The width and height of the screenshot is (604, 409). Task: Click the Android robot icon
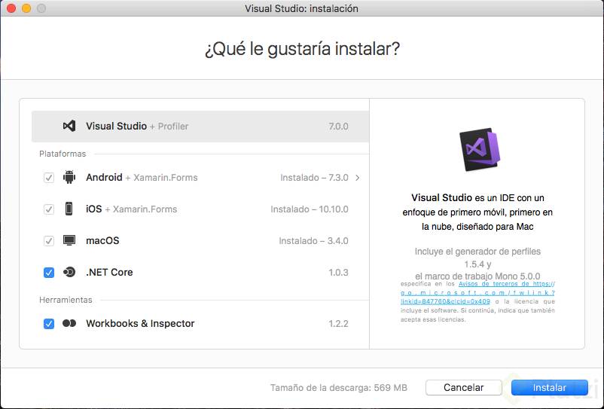coord(69,177)
